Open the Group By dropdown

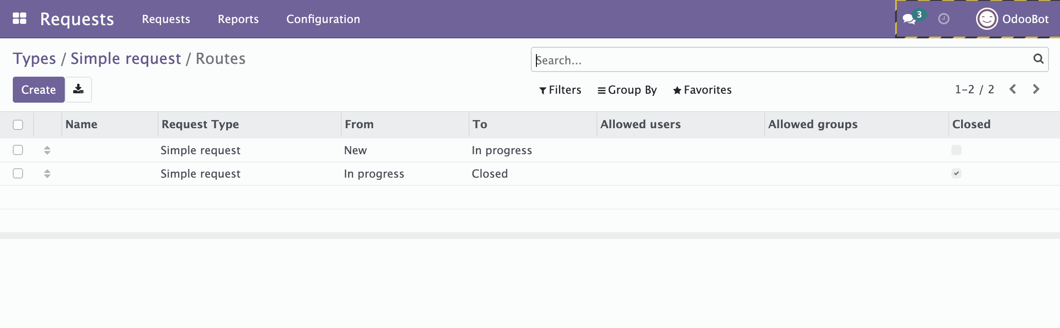pos(627,90)
